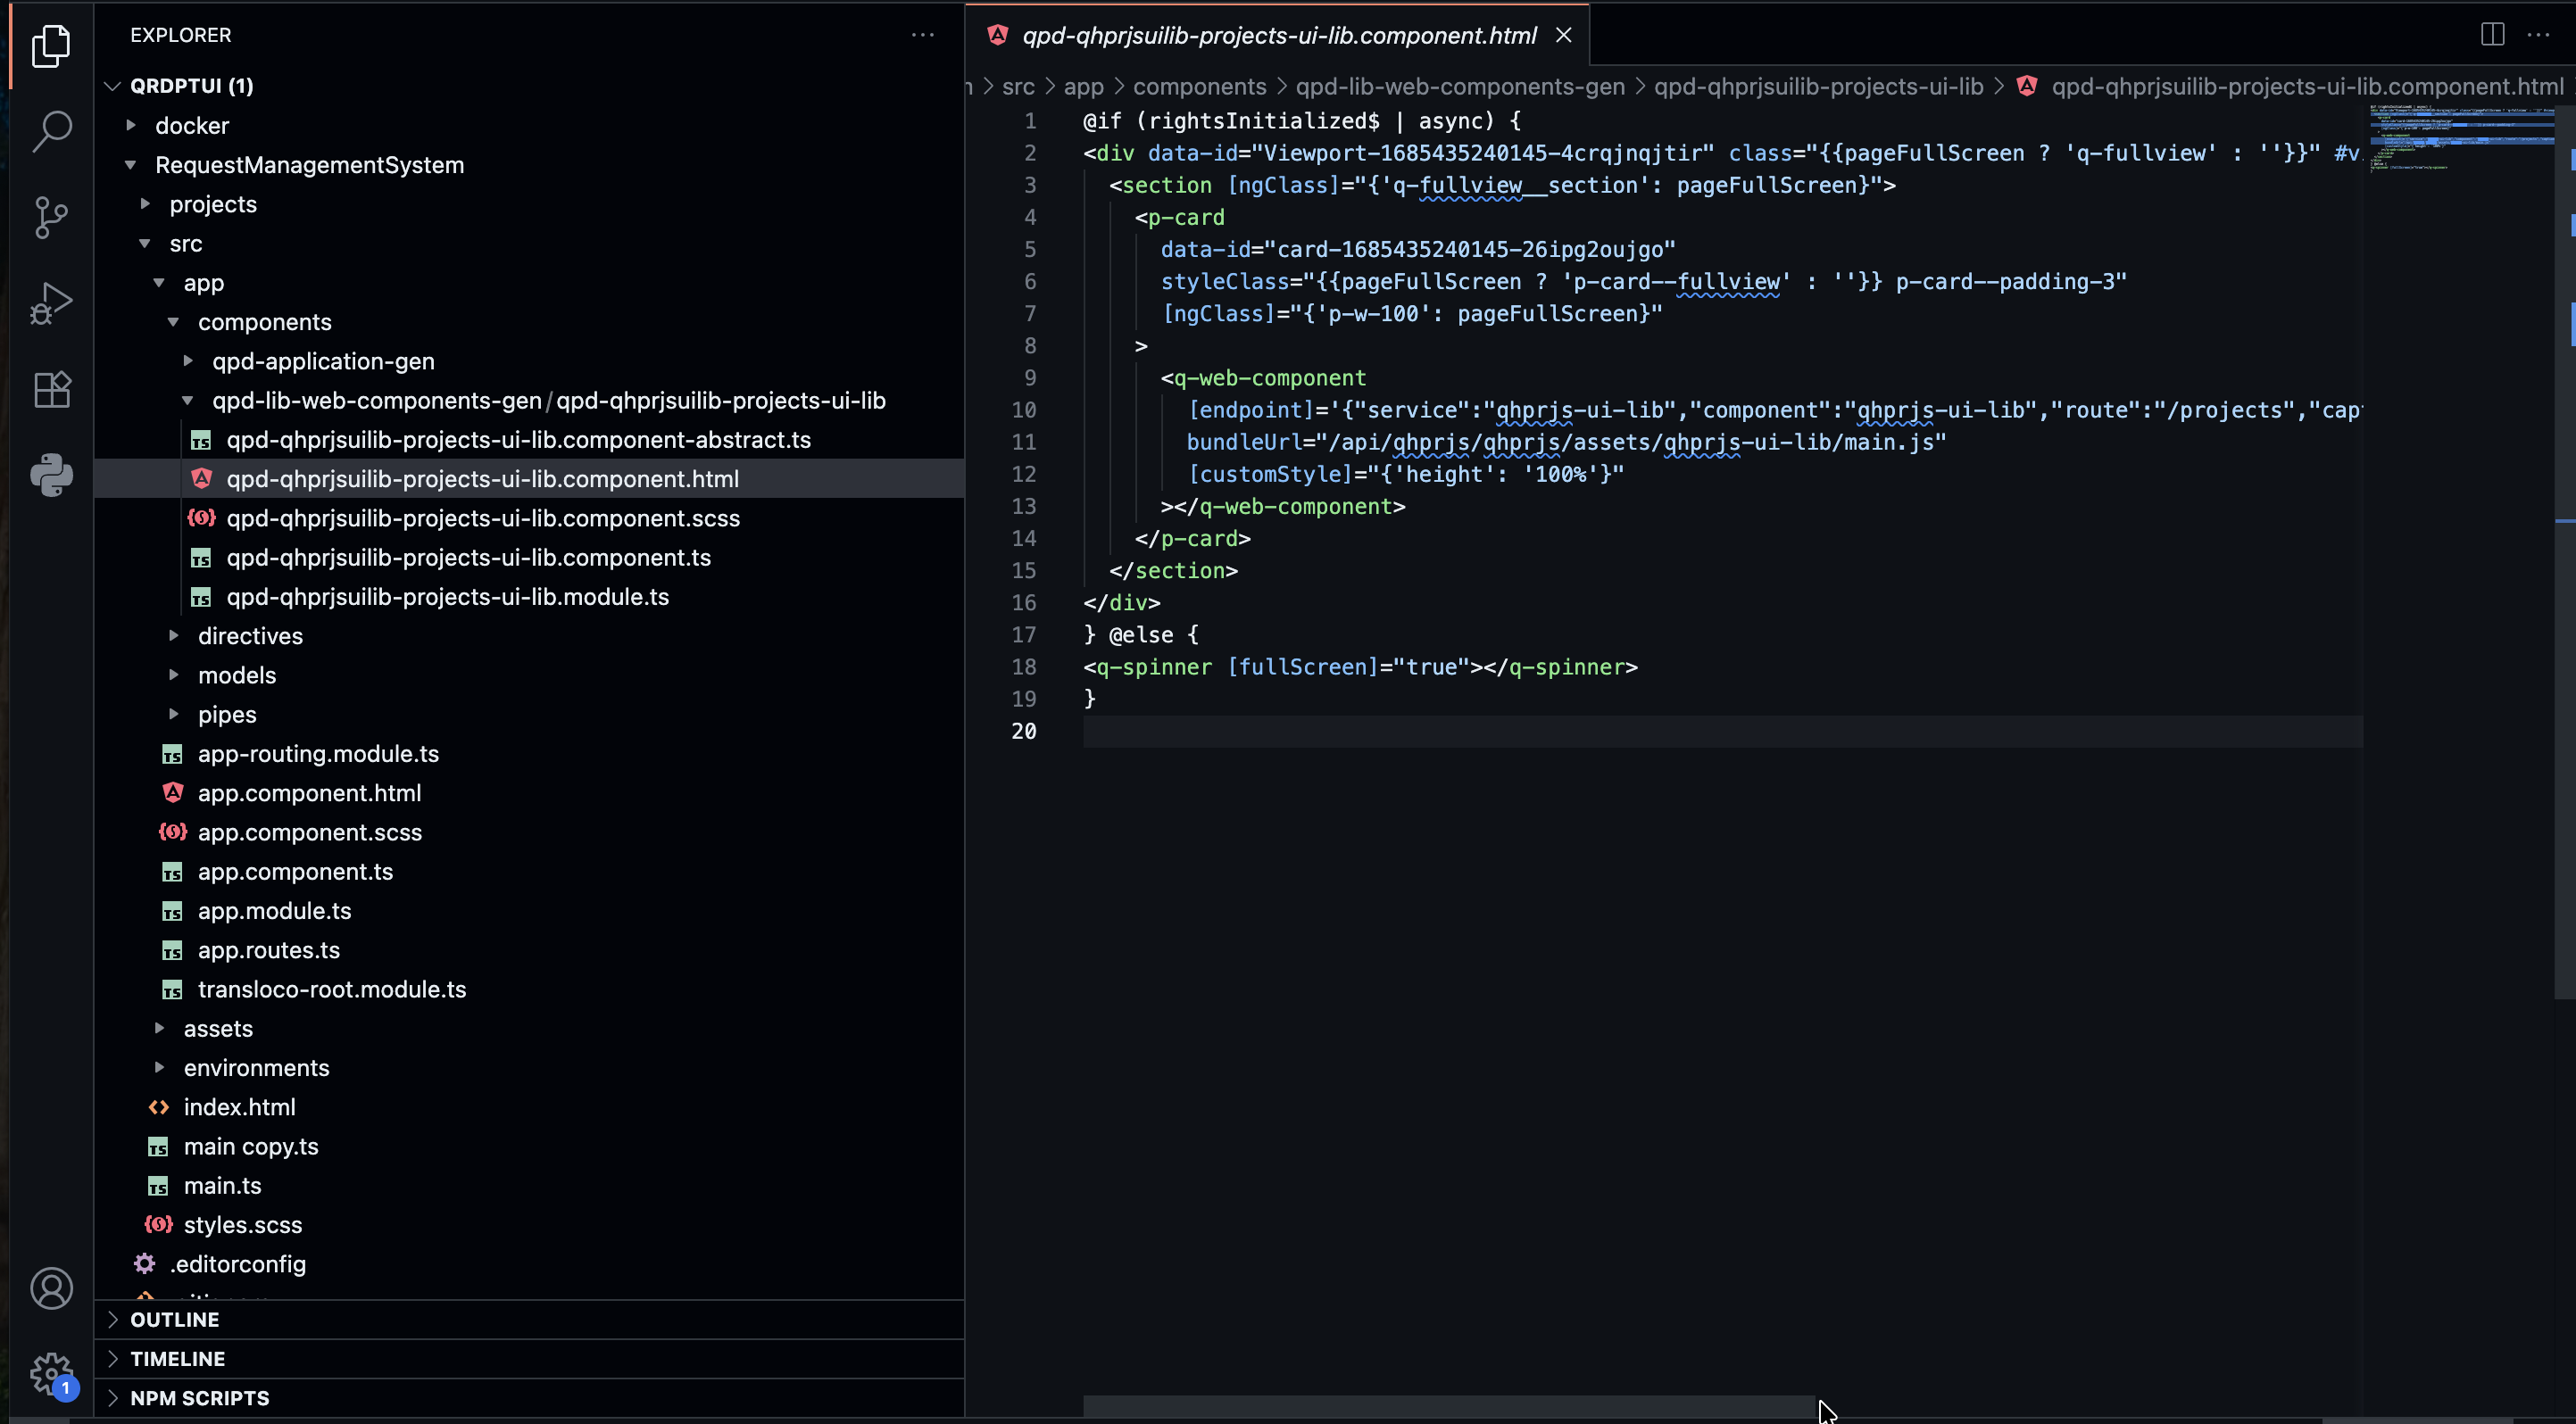Open components breadcrumb menu

click(x=1199, y=87)
